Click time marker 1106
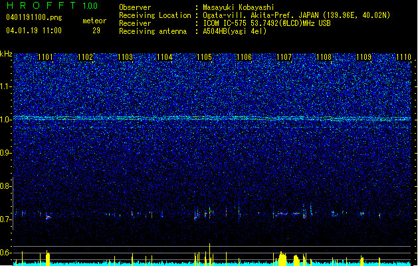 pos(244,57)
